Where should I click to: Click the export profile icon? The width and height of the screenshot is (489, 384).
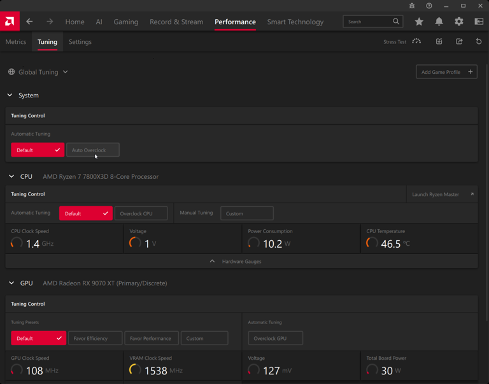pyautogui.click(x=459, y=41)
